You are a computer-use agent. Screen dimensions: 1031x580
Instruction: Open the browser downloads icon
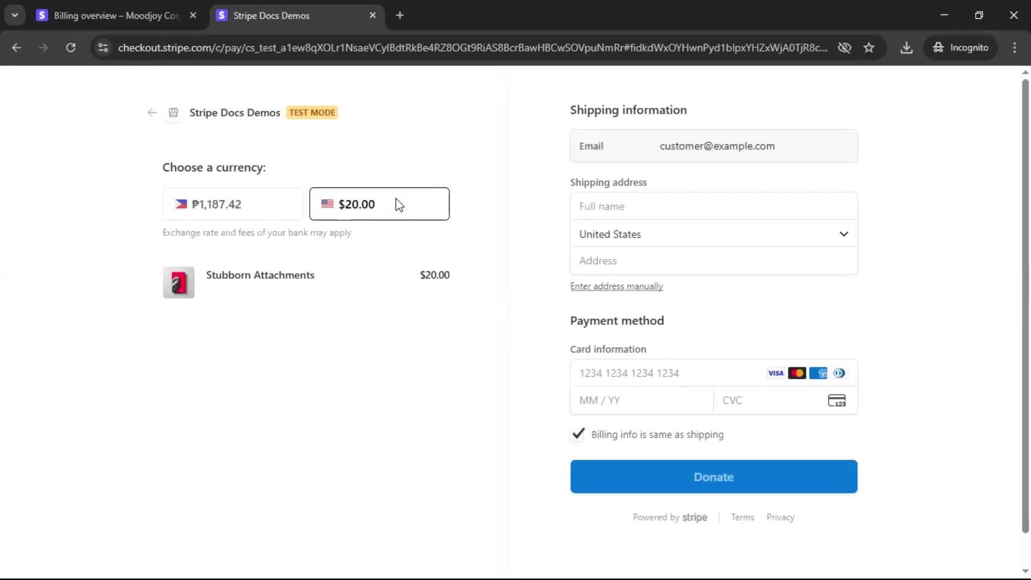tap(906, 48)
